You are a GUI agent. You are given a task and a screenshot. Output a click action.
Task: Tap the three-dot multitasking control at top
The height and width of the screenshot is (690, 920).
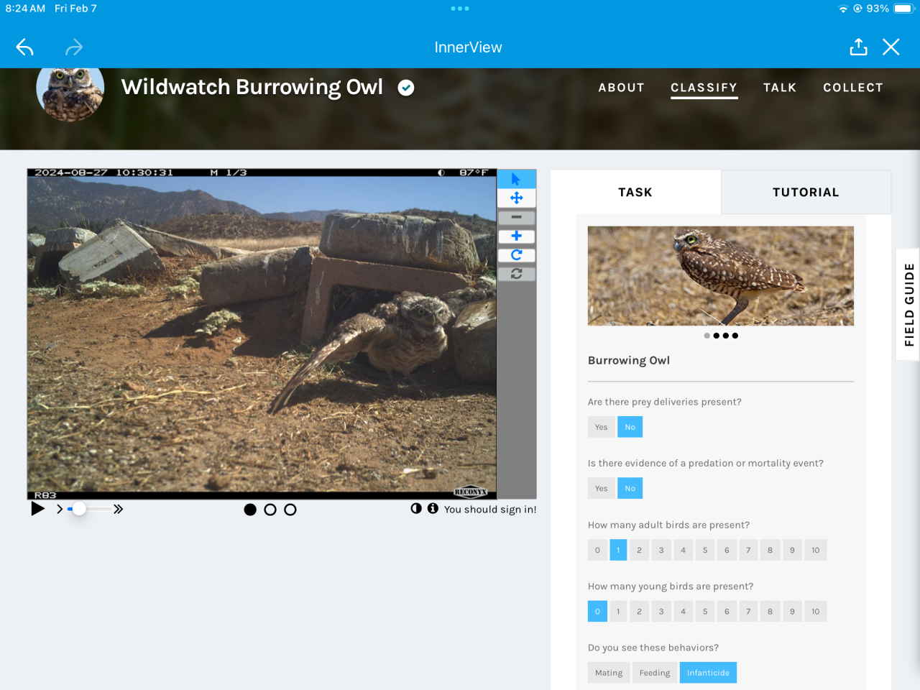pyautogui.click(x=460, y=9)
